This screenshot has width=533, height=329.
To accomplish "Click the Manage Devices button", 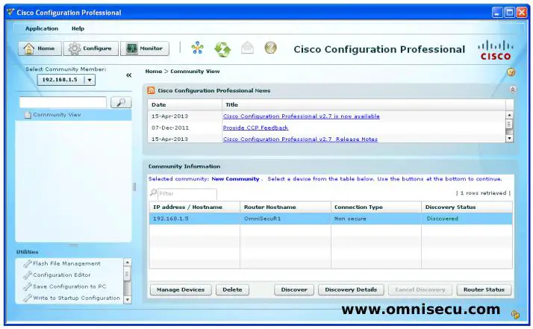I will (181, 290).
